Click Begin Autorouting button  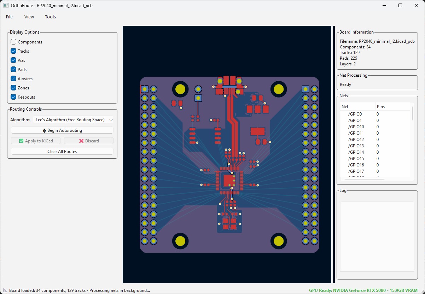pos(62,130)
